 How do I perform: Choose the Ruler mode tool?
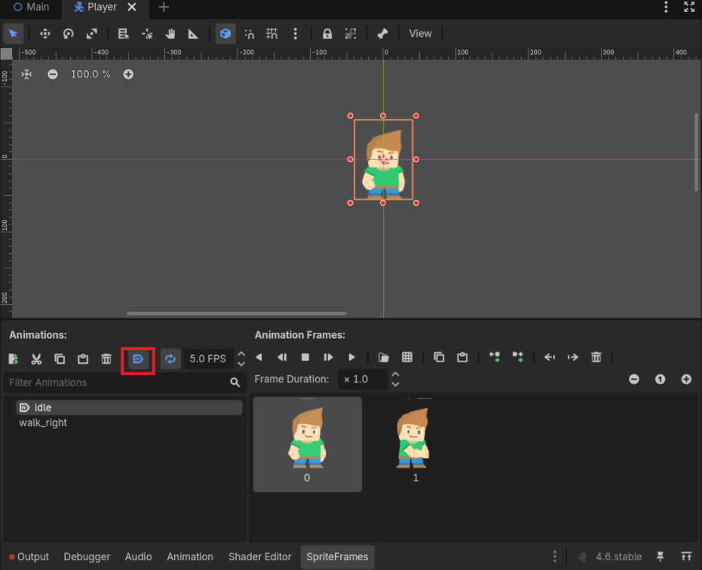tap(193, 33)
